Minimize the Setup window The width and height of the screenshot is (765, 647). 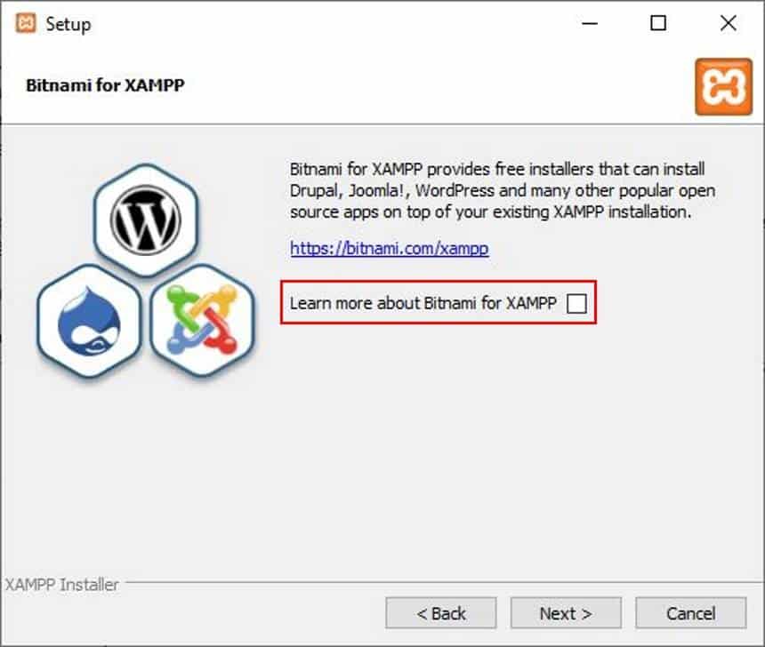point(590,23)
